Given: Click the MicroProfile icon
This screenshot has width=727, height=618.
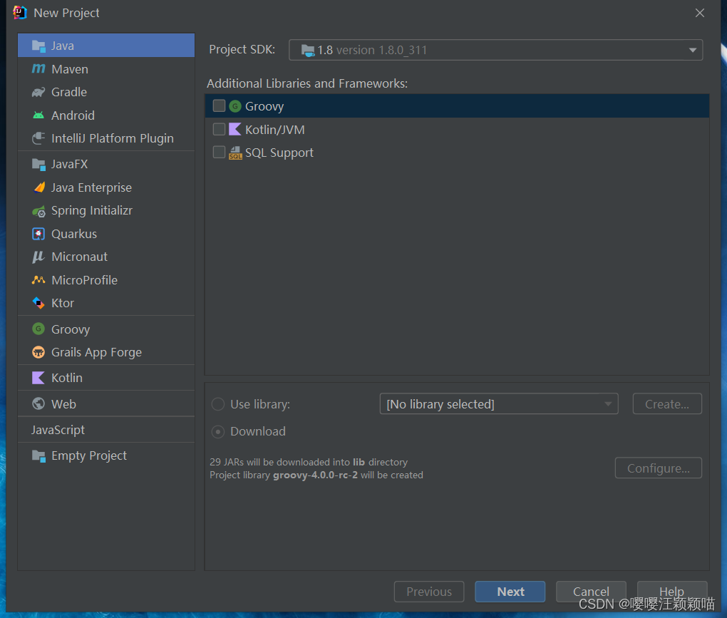Looking at the screenshot, I should 38,279.
